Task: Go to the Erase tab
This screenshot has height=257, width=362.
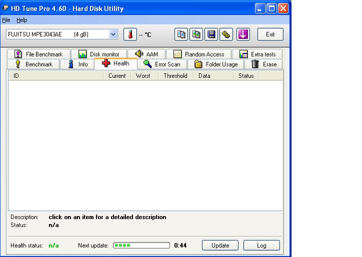Action: coord(263,64)
